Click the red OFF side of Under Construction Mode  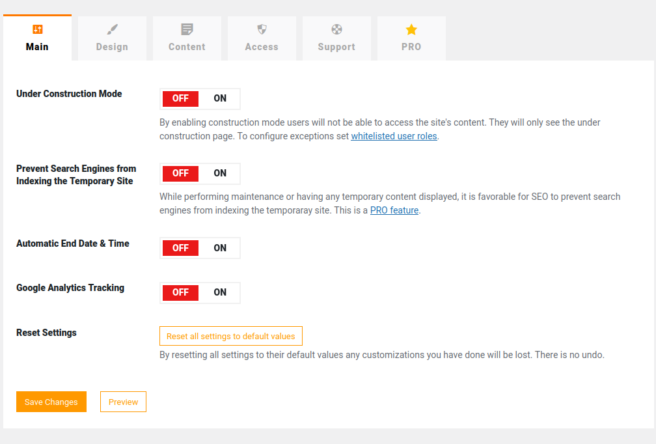(x=180, y=98)
